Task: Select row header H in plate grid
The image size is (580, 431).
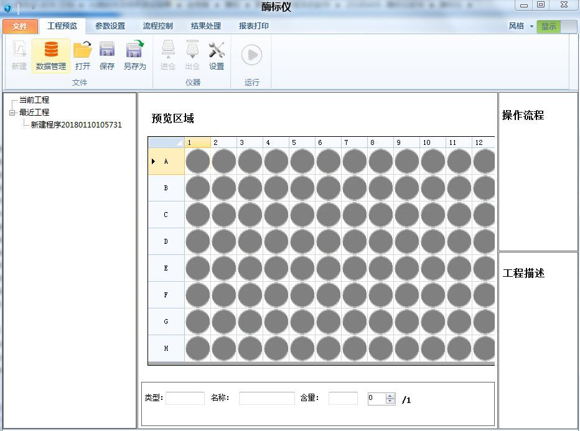Action: click(x=166, y=349)
